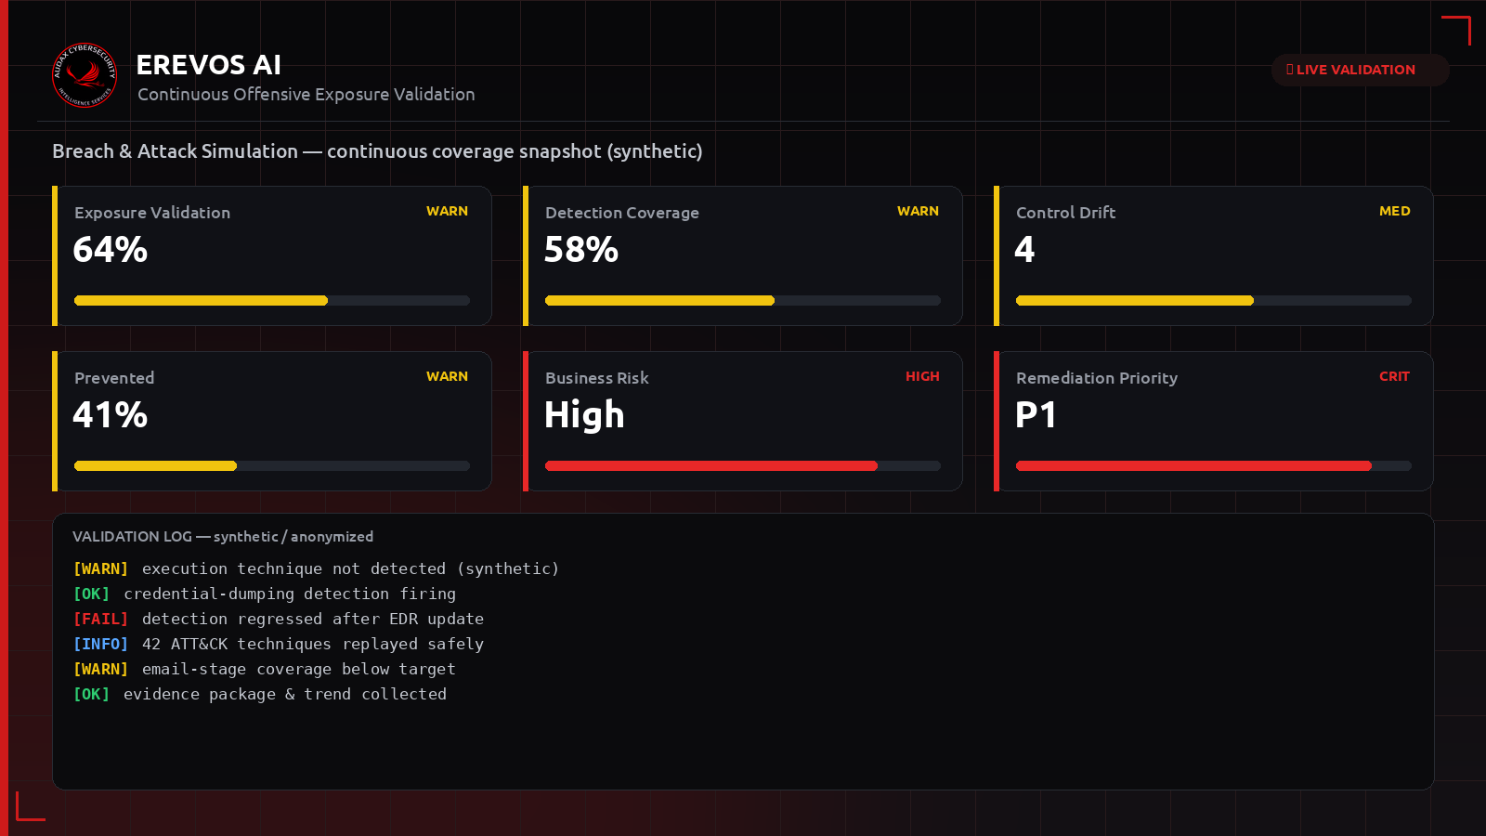Click the Remediation Priority red progress bar

[1214, 466]
